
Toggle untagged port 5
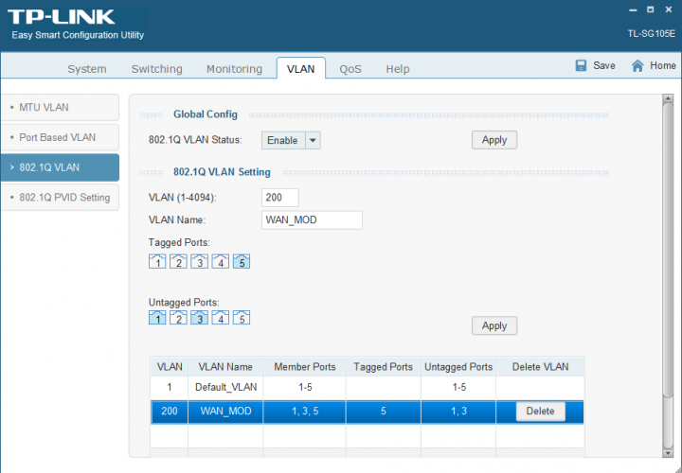[x=242, y=318]
